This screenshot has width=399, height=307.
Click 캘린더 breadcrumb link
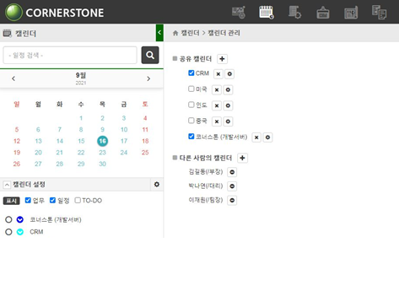[x=190, y=33]
